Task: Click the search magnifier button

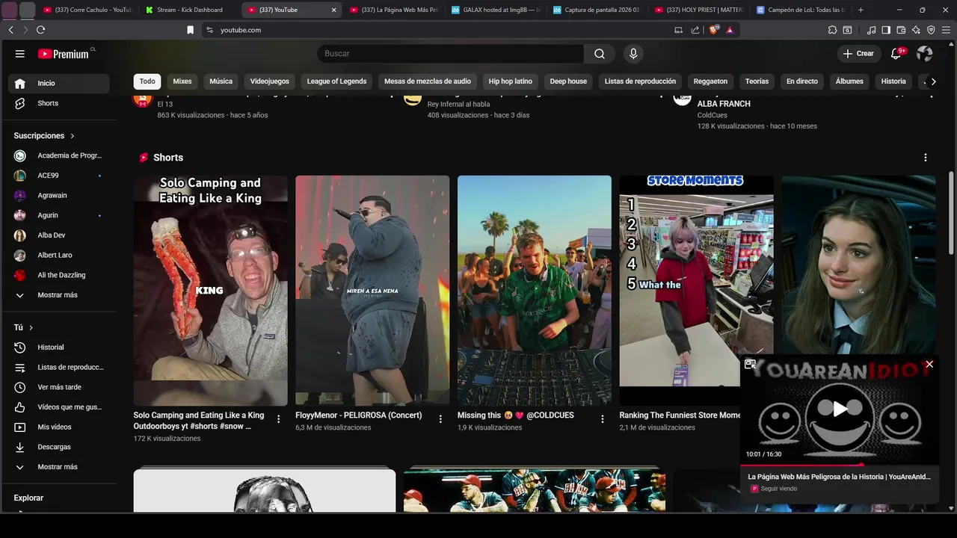Action: (600, 54)
